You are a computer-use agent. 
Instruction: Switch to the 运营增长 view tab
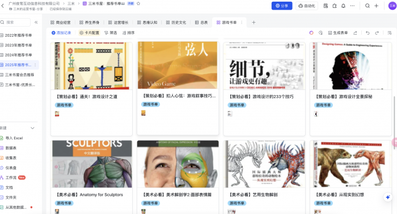[118, 23]
